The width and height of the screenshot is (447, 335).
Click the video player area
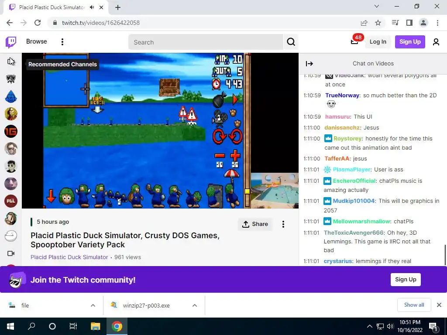160,130
